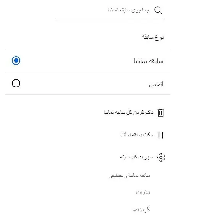Select the 'سابقه تماشا' radio button
The image size is (204, 218).
tap(16, 60)
